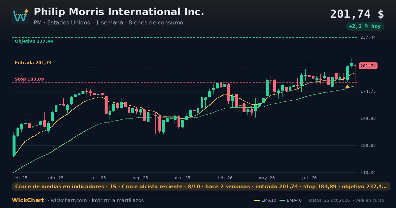Image resolution: width=396 pixels, height=208 pixels.
Task: Click the Philip Morris International Inc. title
Action: click(x=119, y=12)
